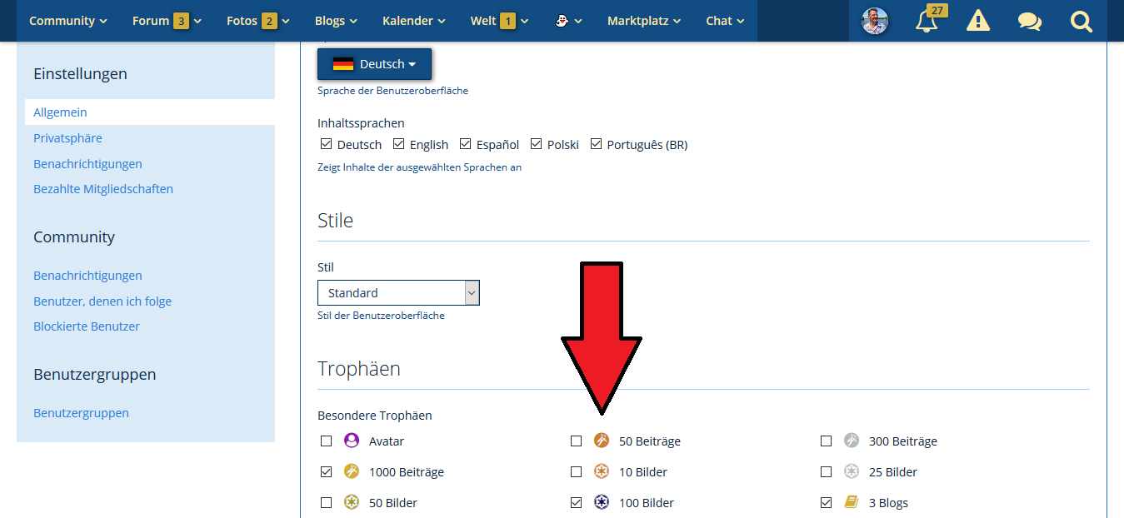Click the Avatar trophy icon
Image resolution: width=1124 pixels, height=518 pixels.
tap(351, 441)
